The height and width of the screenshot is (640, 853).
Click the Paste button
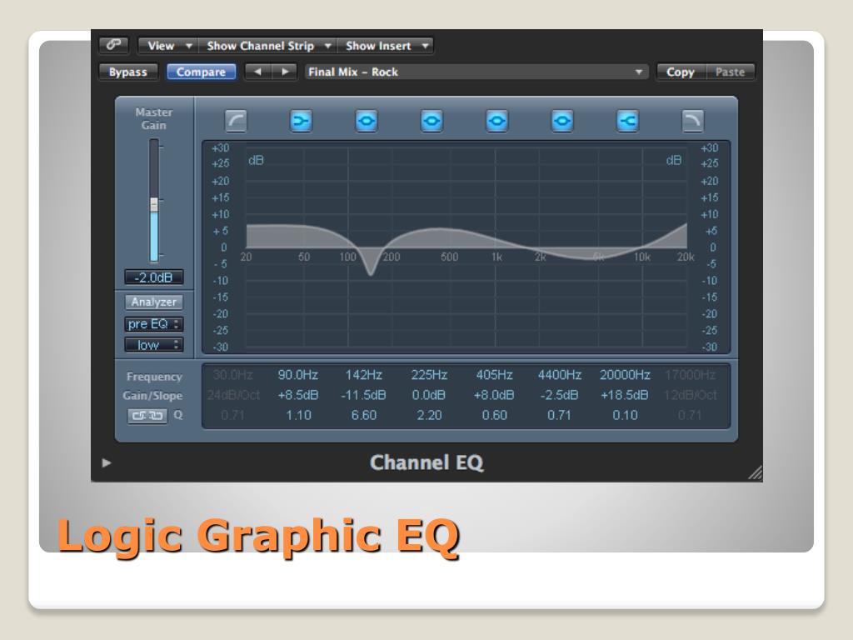pyautogui.click(x=730, y=72)
